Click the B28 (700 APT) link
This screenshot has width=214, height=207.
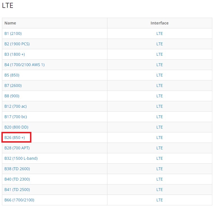(17, 148)
